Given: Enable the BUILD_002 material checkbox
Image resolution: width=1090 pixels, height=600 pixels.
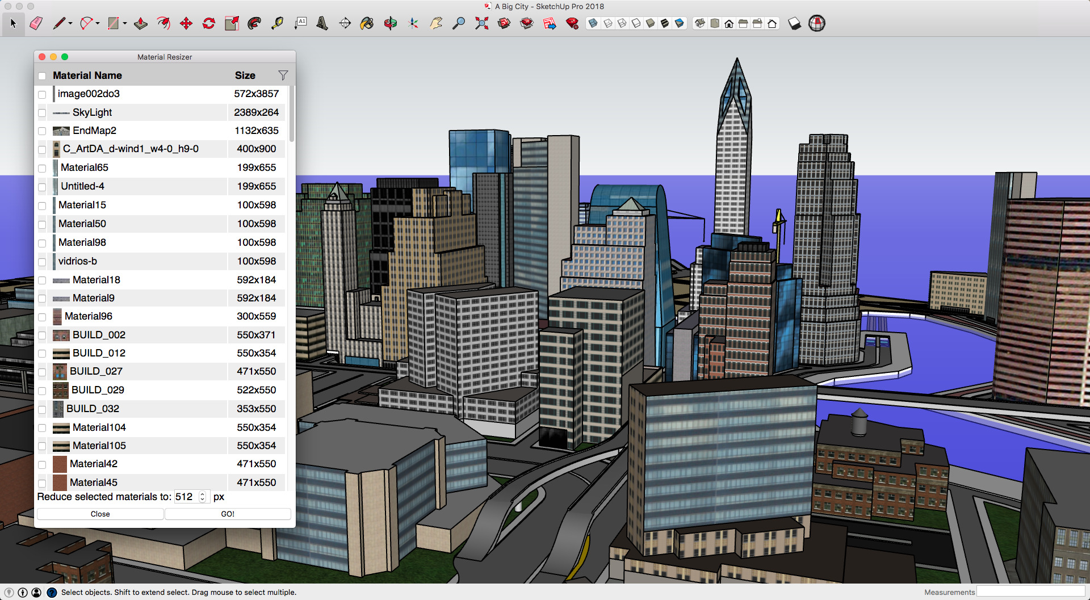Looking at the screenshot, I should pyautogui.click(x=42, y=335).
